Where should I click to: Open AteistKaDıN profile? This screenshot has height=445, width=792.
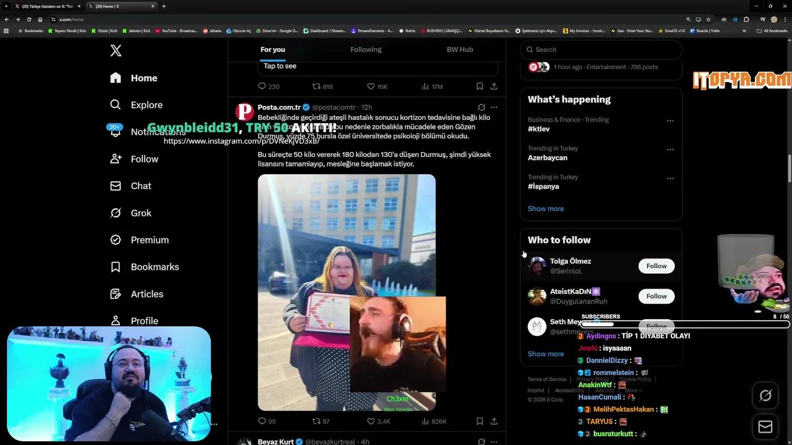(x=575, y=292)
